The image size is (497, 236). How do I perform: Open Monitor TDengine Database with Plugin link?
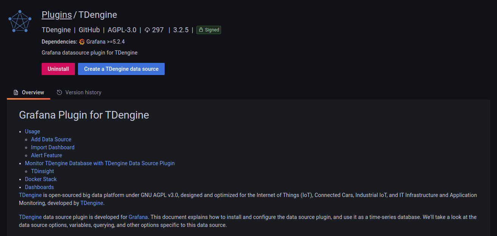100,163
